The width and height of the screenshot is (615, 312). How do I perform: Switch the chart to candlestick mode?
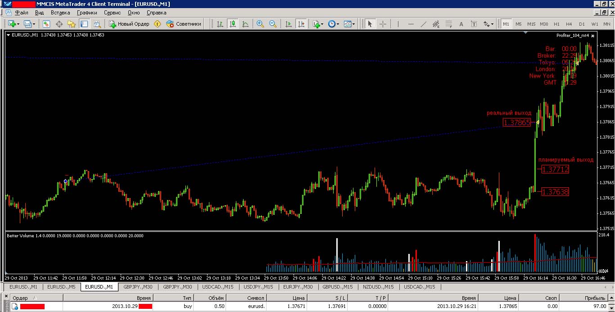click(232, 24)
